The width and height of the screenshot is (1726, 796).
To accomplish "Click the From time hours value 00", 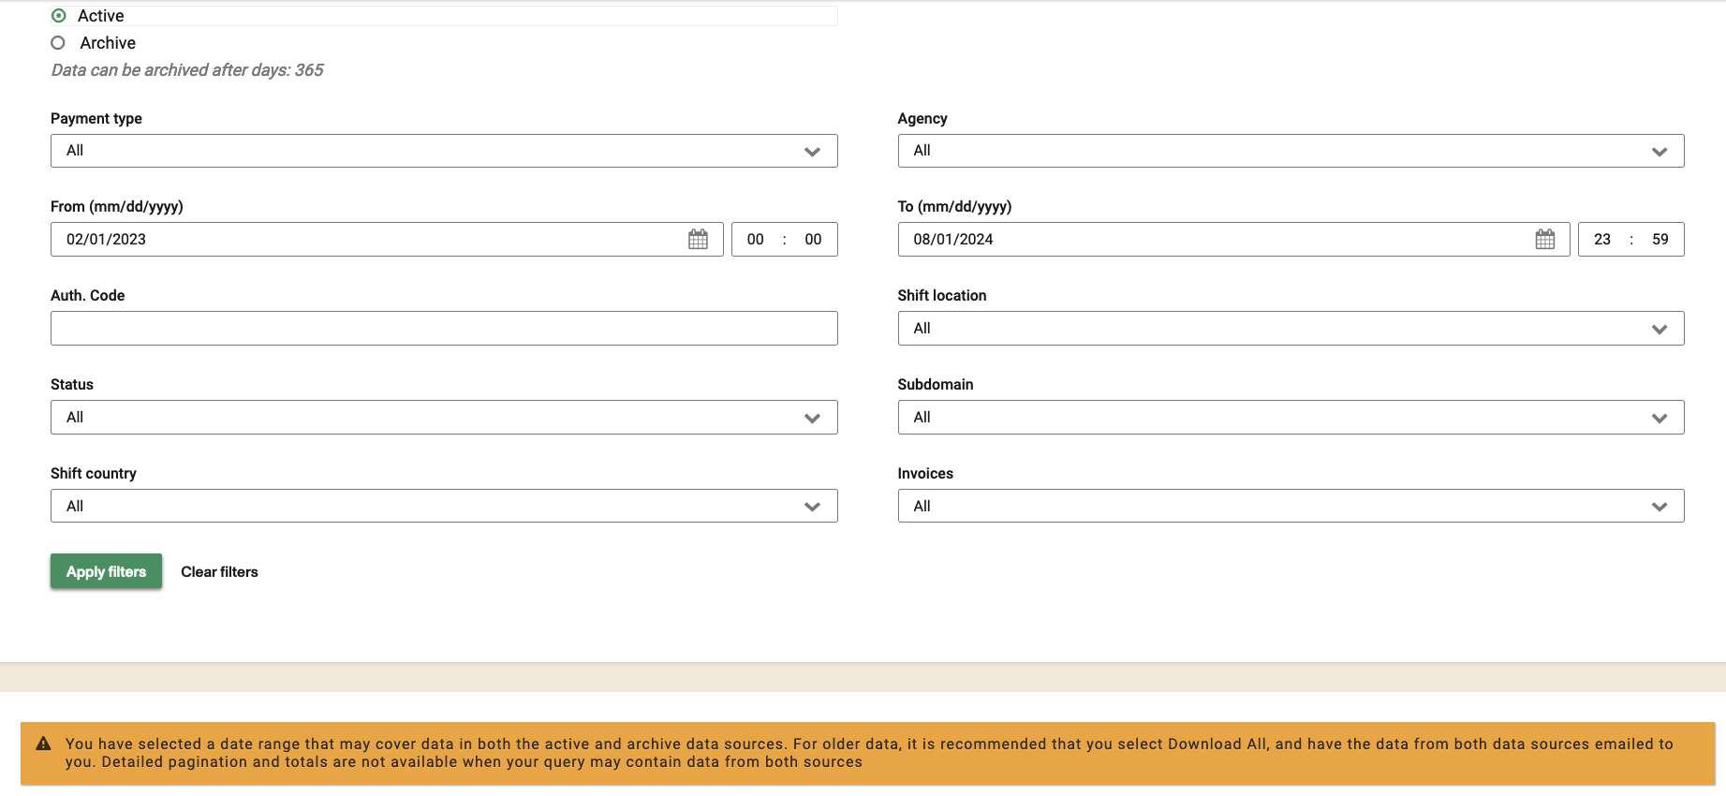I will pyautogui.click(x=756, y=240).
